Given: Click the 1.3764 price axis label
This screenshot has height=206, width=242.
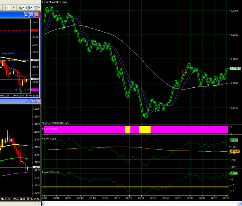Looking at the screenshot, I should click(x=234, y=11).
